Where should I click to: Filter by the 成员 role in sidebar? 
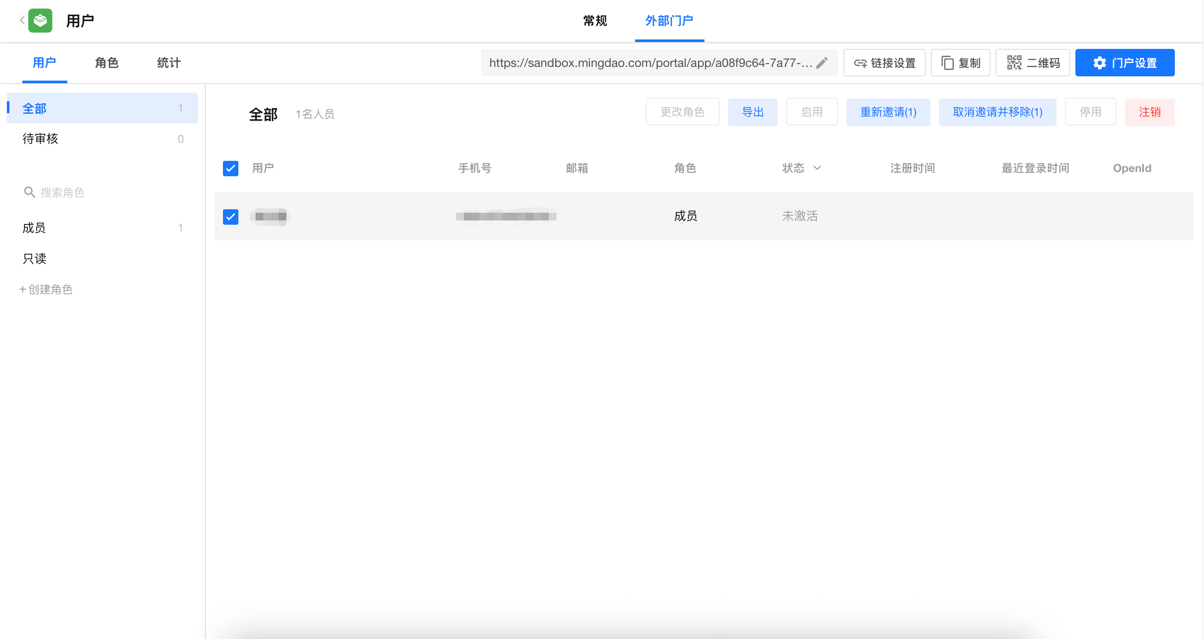102,228
